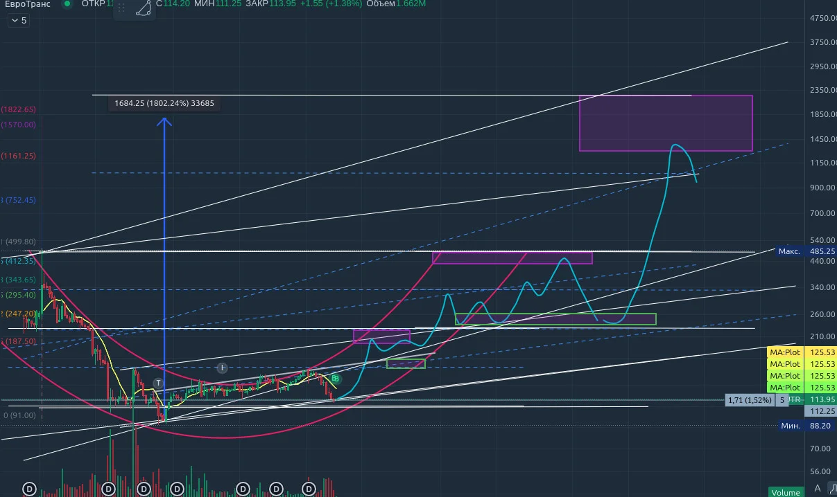Viewport: 837px width, 497px height.
Task: Select the long green rectangle near 260
Action: [555, 319]
